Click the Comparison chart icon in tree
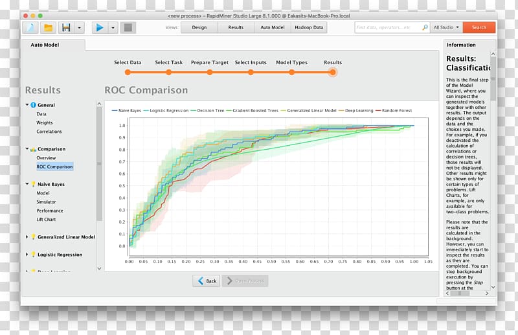This screenshot has height=335, width=518. click(x=33, y=149)
